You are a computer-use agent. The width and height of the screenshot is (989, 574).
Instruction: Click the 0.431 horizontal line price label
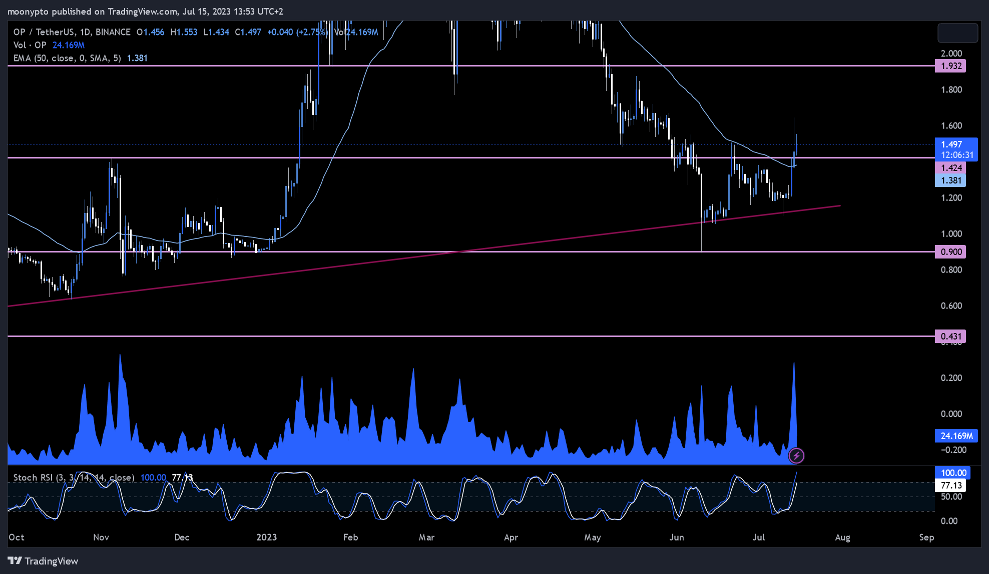pyautogui.click(x=950, y=336)
